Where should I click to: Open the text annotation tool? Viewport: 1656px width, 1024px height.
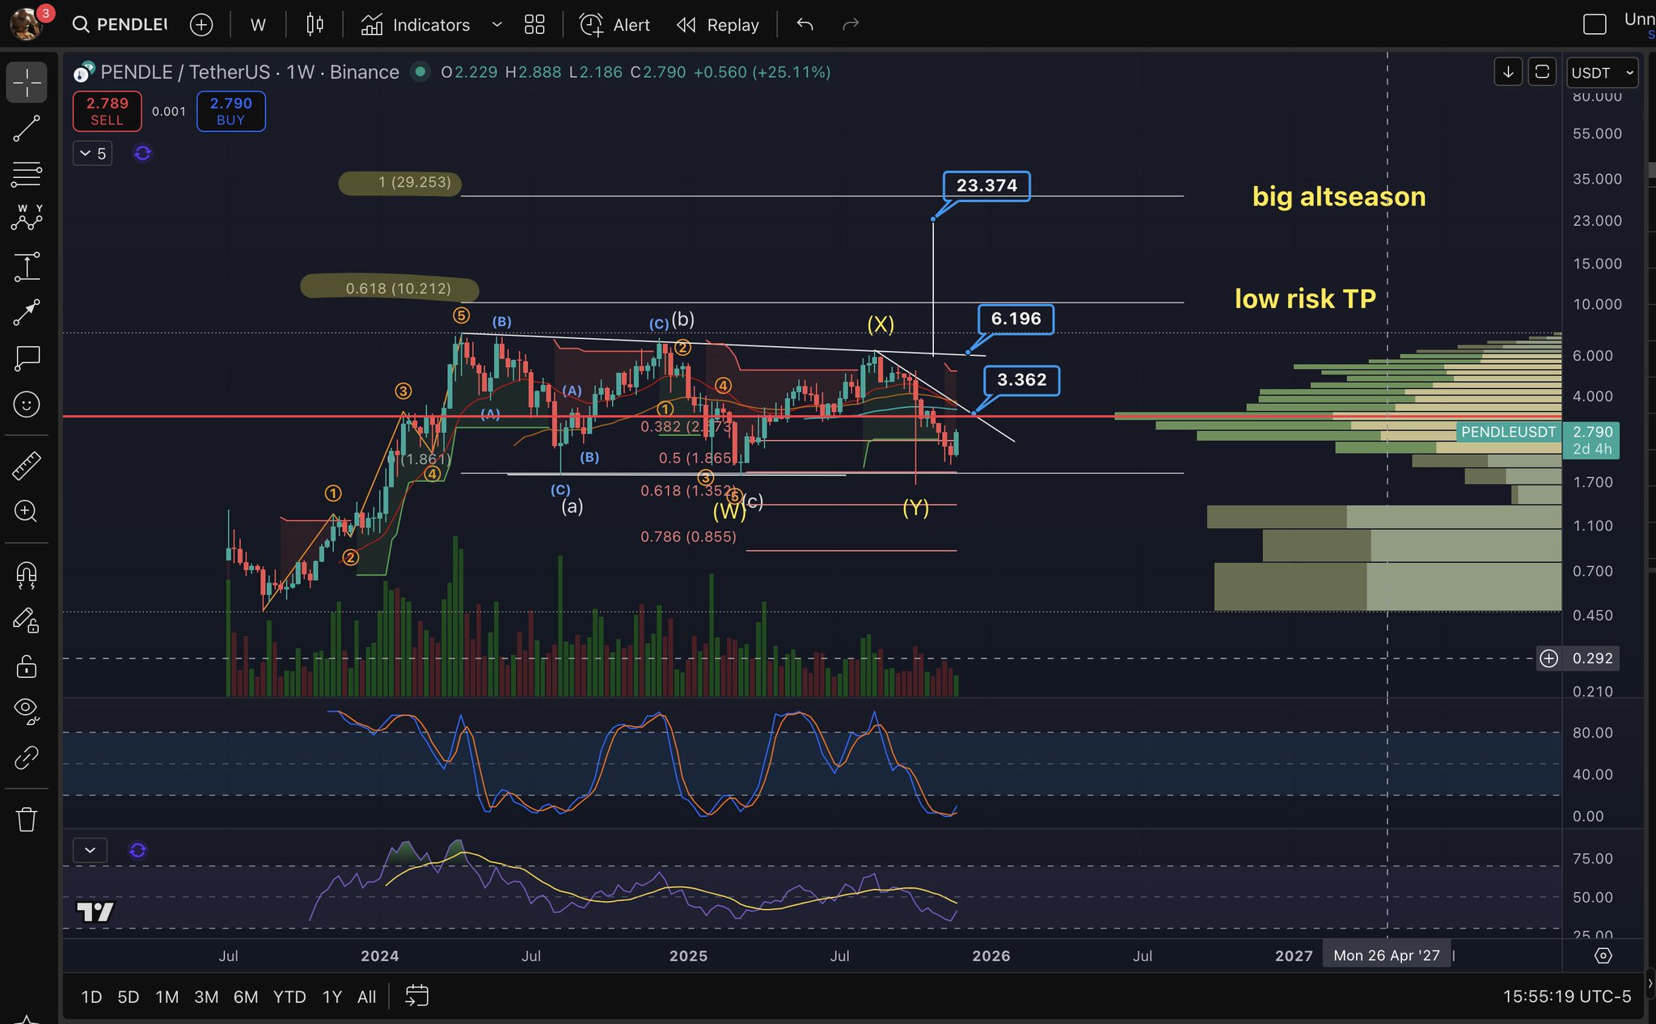(x=27, y=358)
